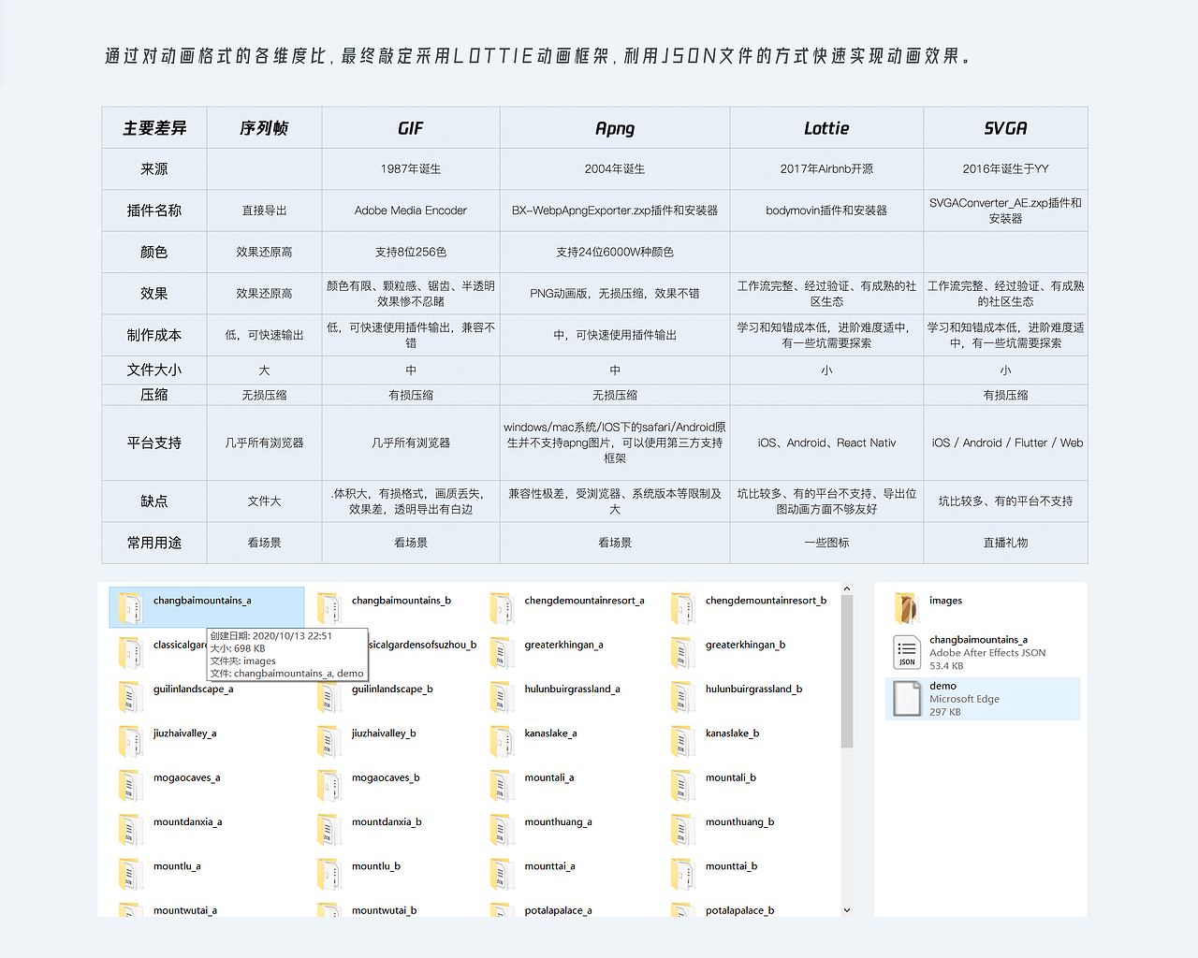Click the mogaocaves_b folder icon
Screen dimensions: 1198x958
[329, 785]
